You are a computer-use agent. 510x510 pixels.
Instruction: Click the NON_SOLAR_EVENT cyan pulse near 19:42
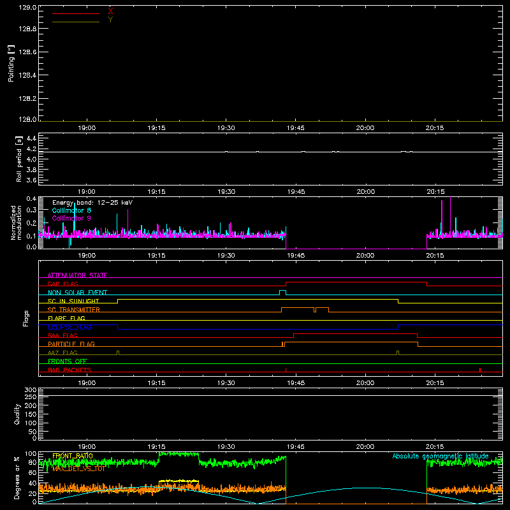point(282,293)
